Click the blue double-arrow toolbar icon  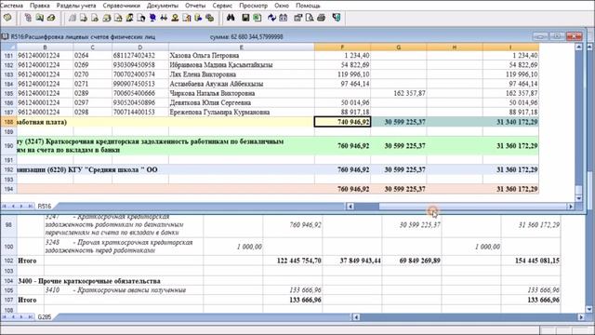(164, 18)
